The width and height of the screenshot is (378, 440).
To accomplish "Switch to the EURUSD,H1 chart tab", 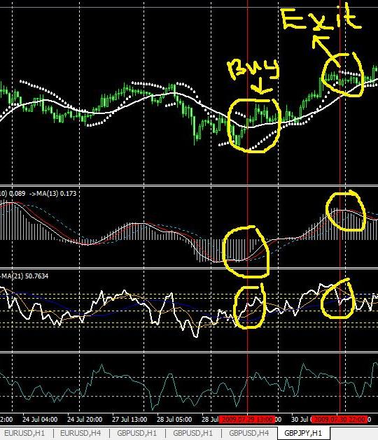I will tap(24, 433).
